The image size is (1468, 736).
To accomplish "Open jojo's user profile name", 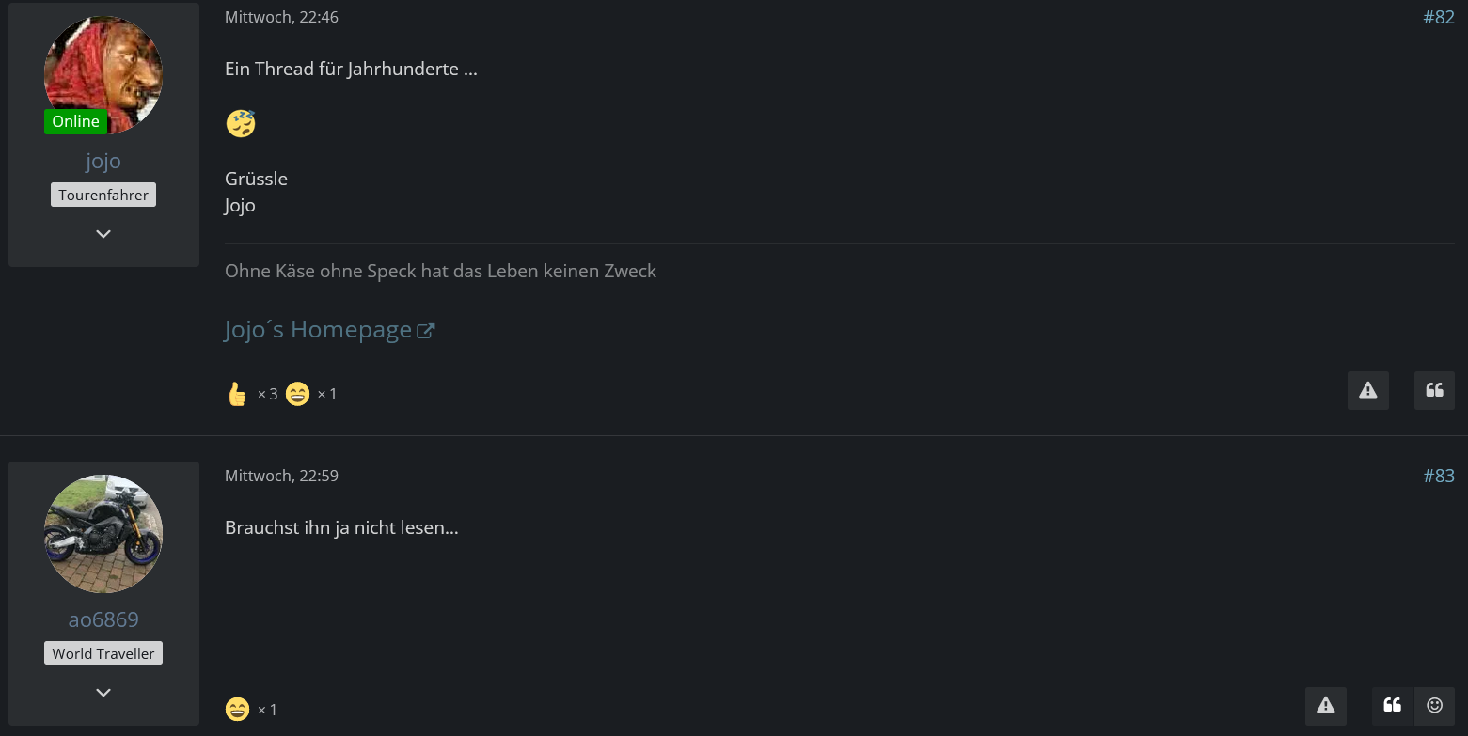I will 103,161.
